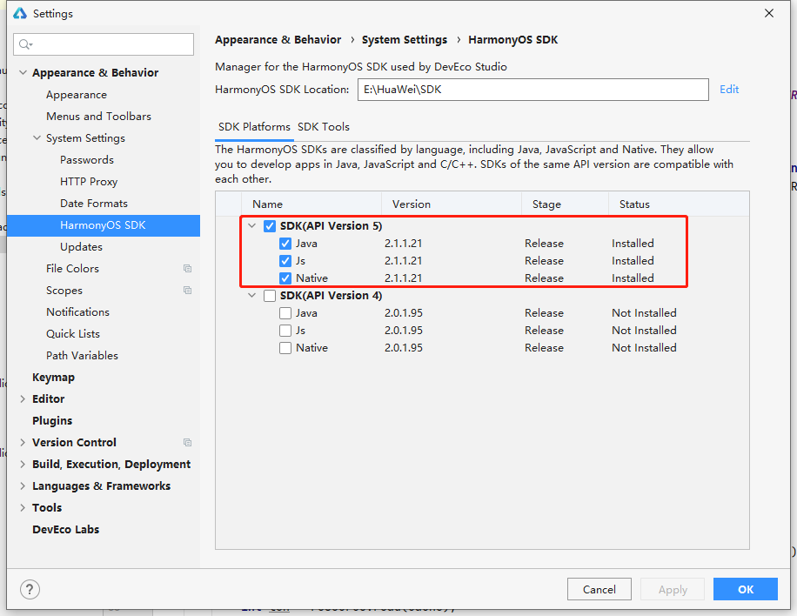Viewport: 797px width, 616px height.
Task: Collapse Appearance & Behavior tree node
Action: point(23,73)
